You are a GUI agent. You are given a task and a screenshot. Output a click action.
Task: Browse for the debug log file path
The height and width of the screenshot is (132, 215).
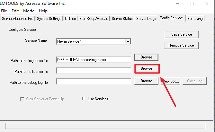(x=146, y=81)
